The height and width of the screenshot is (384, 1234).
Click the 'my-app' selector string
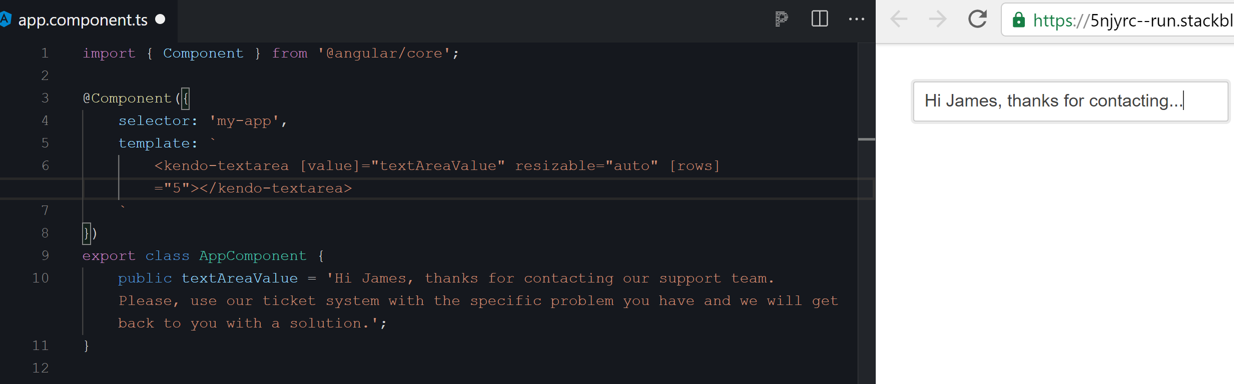coord(244,120)
